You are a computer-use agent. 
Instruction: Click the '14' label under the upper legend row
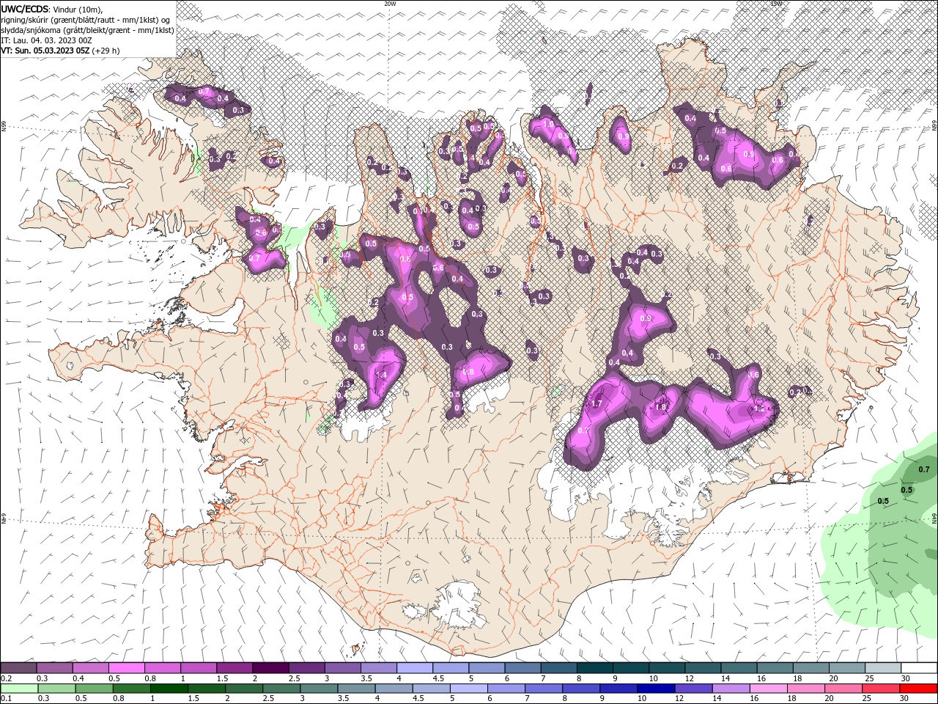(725, 678)
